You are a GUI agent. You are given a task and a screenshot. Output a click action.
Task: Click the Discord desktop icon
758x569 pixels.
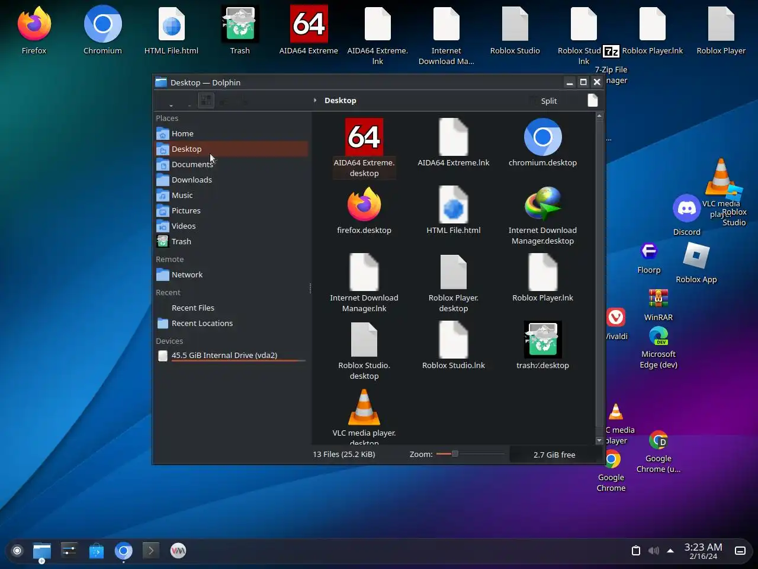pyautogui.click(x=687, y=215)
